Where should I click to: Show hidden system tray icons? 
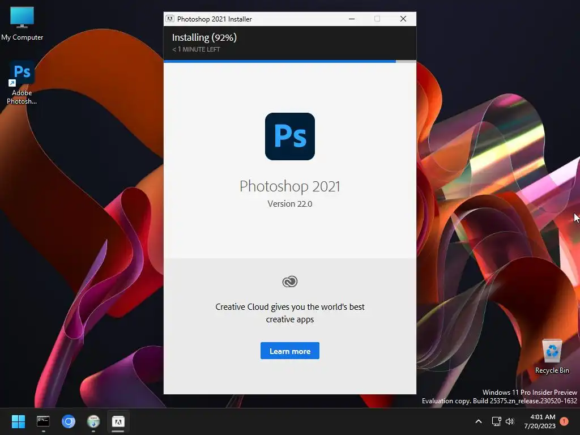point(478,421)
